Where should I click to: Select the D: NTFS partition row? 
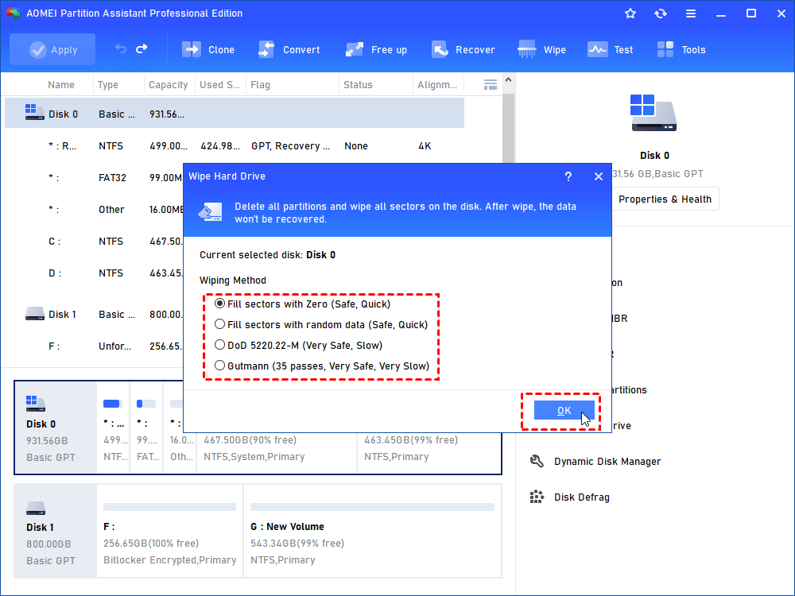[95, 273]
